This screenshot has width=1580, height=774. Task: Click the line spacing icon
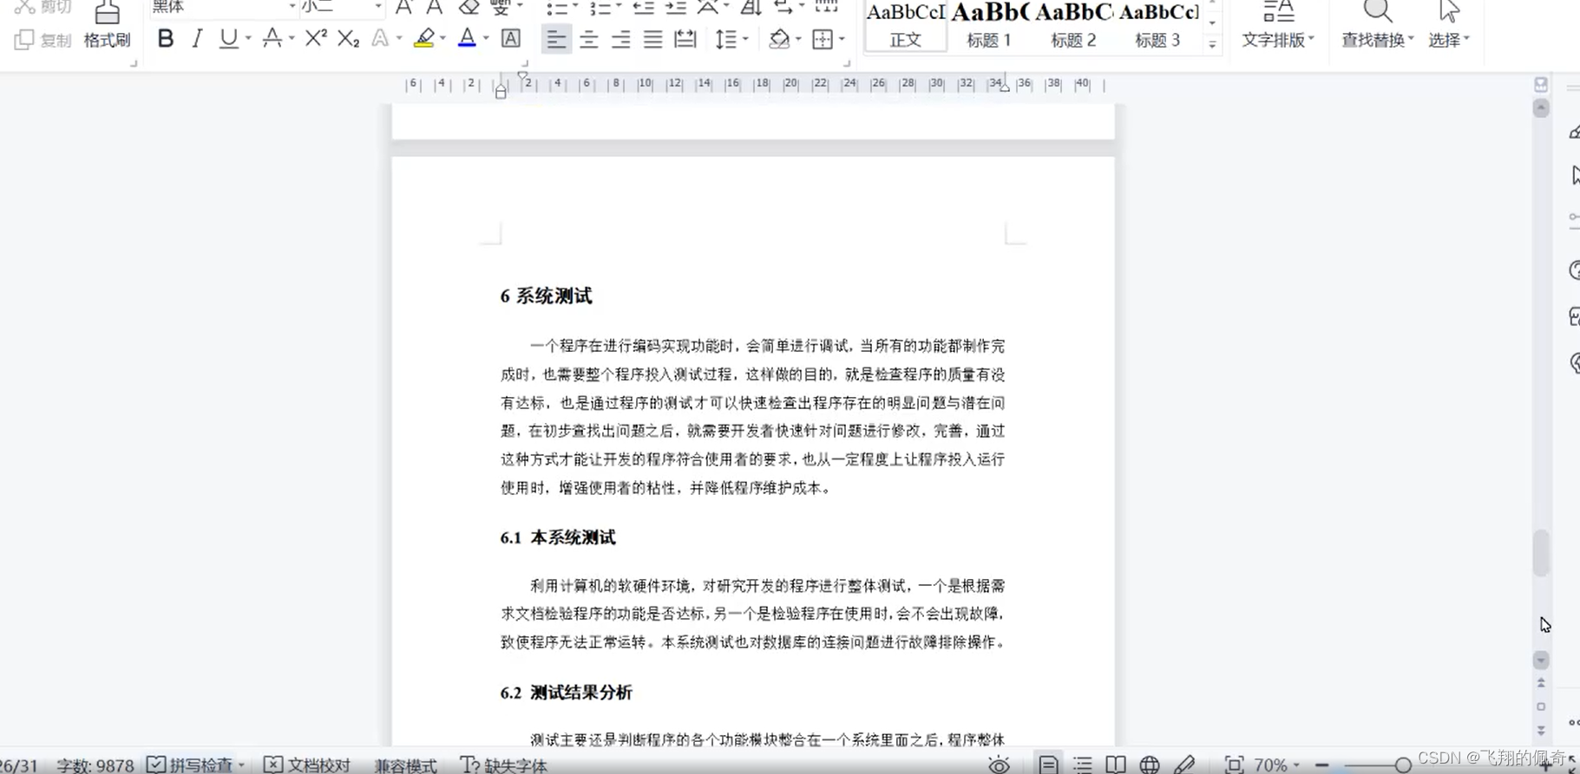[x=725, y=39]
